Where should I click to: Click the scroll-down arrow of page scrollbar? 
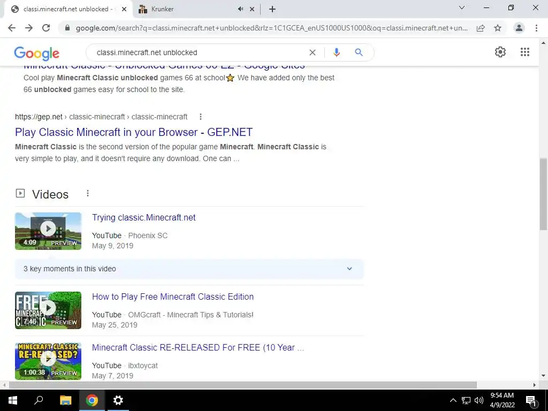coord(543,376)
